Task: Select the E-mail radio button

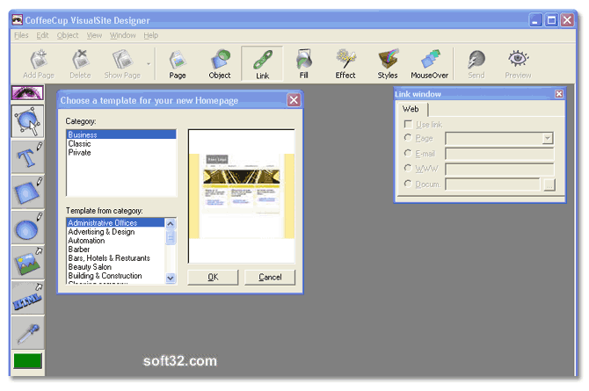Action: (x=408, y=153)
